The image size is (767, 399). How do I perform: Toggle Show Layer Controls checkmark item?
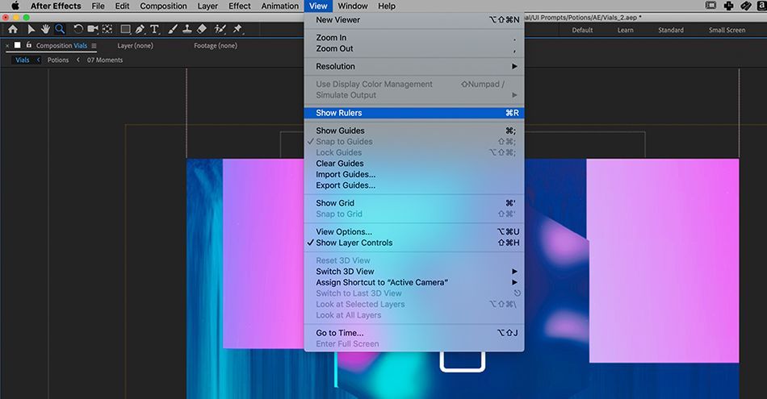pyautogui.click(x=414, y=243)
